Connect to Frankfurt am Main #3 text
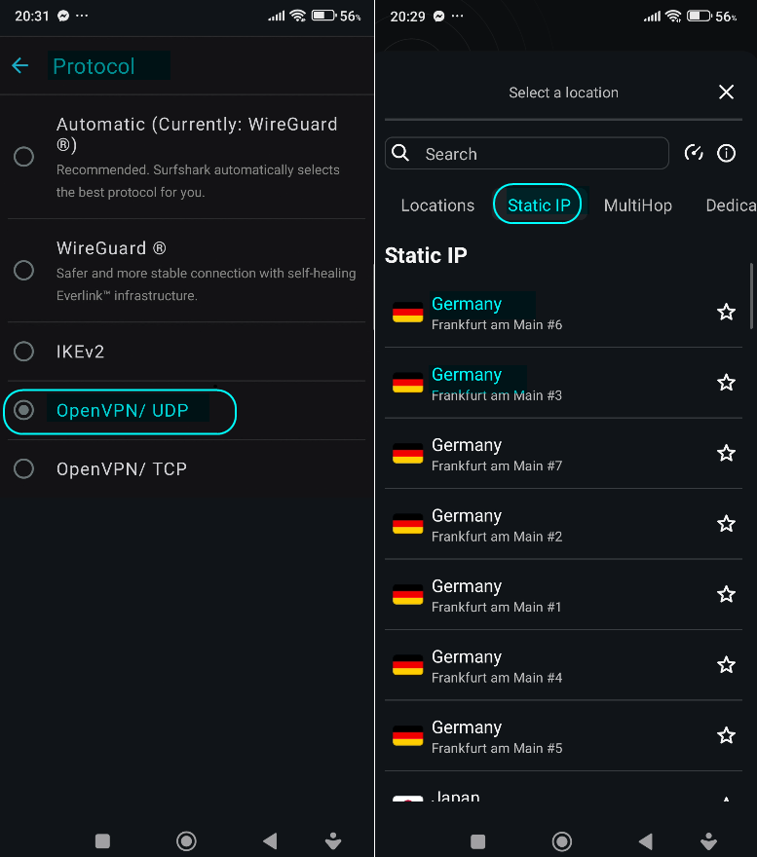Image resolution: width=757 pixels, height=857 pixels. [x=497, y=395]
